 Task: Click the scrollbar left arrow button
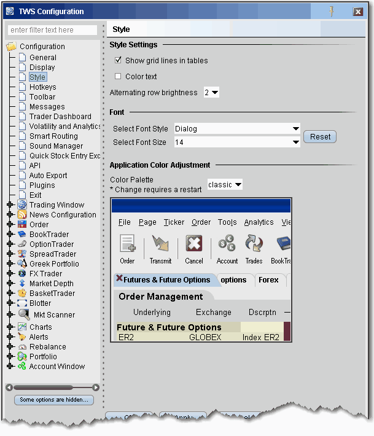tap(9, 387)
